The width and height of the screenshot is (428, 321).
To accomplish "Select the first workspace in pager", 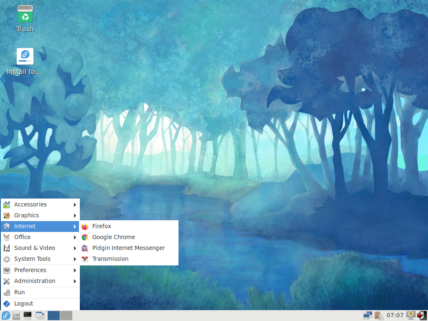I will coord(53,316).
